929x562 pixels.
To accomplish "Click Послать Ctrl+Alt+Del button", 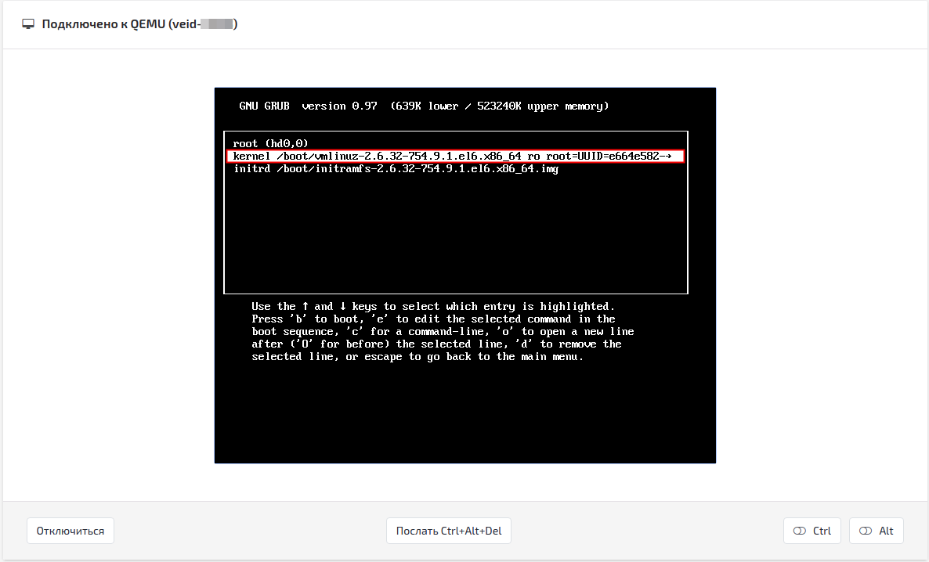I will click(x=449, y=531).
